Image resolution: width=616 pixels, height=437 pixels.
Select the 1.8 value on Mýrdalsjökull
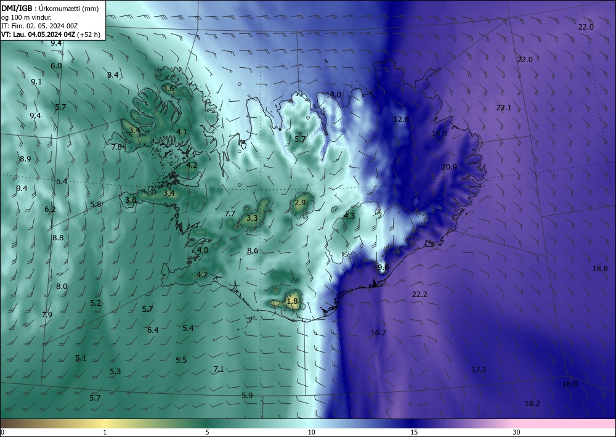tap(292, 301)
